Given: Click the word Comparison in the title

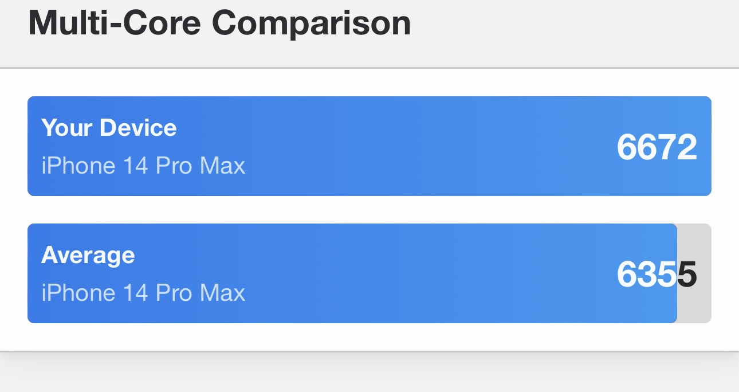Looking at the screenshot, I should pos(311,23).
